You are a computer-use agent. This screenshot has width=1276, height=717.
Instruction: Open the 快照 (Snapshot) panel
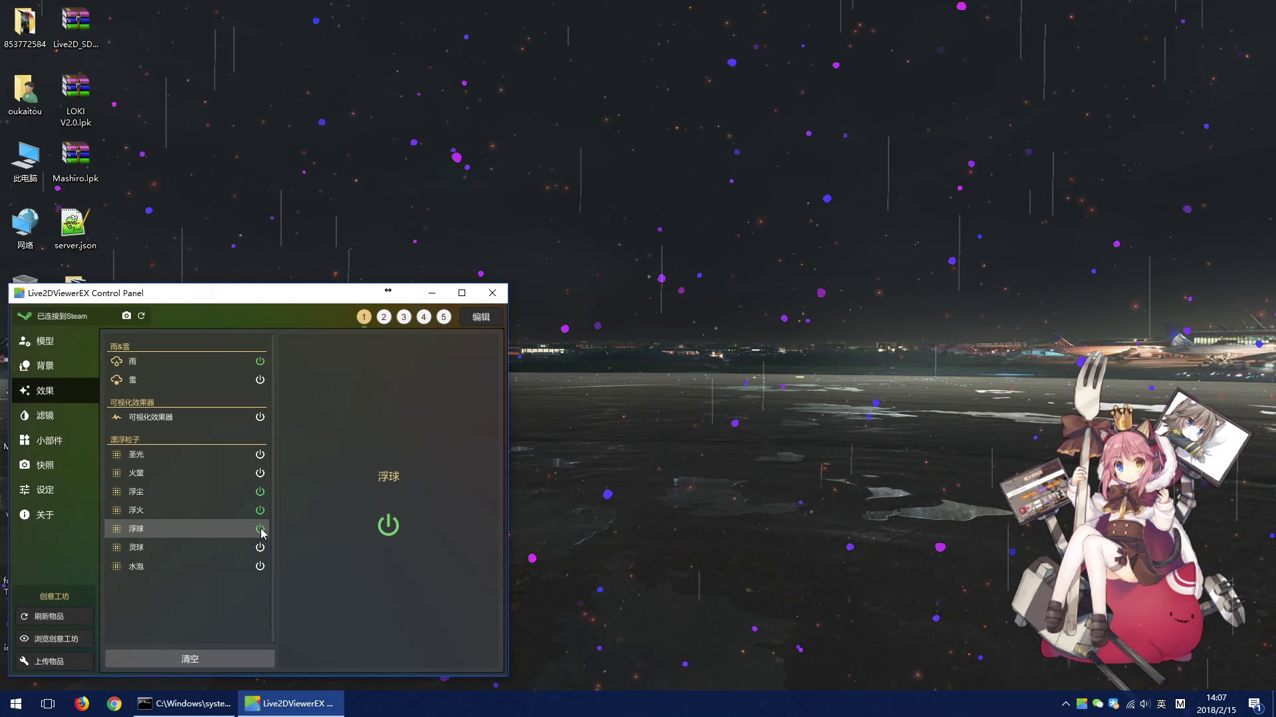[x=44, y=464]
